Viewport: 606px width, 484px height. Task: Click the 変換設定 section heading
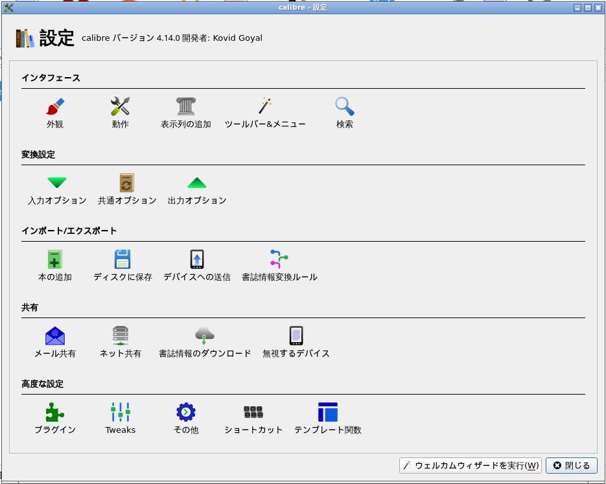pyautogui.click(x=38, y=154)
